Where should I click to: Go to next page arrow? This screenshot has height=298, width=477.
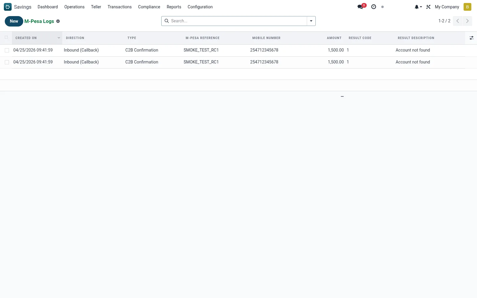pos(467,21)
